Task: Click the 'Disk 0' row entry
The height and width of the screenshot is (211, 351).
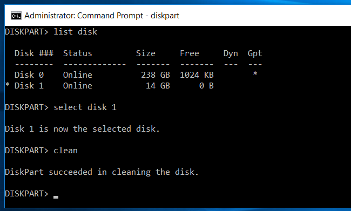Action: coord(29,75)
